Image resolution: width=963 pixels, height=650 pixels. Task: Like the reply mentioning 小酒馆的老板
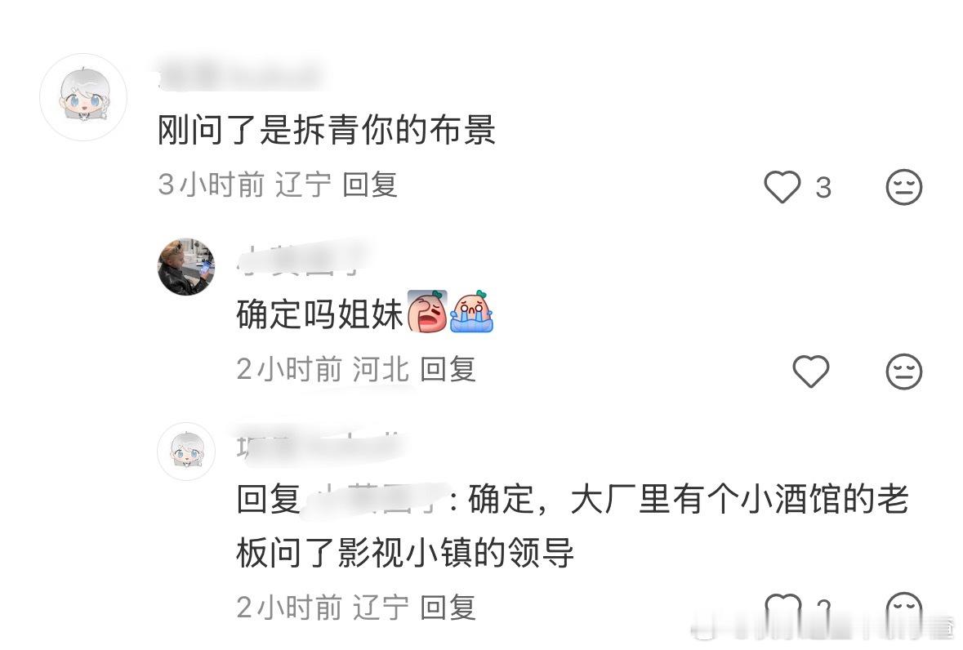pyautogui.click(x=783, y=609)
